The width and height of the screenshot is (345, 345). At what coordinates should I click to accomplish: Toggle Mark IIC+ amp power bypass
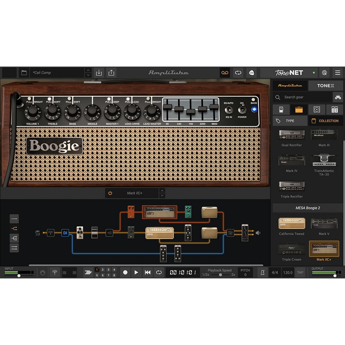(110, 193)
